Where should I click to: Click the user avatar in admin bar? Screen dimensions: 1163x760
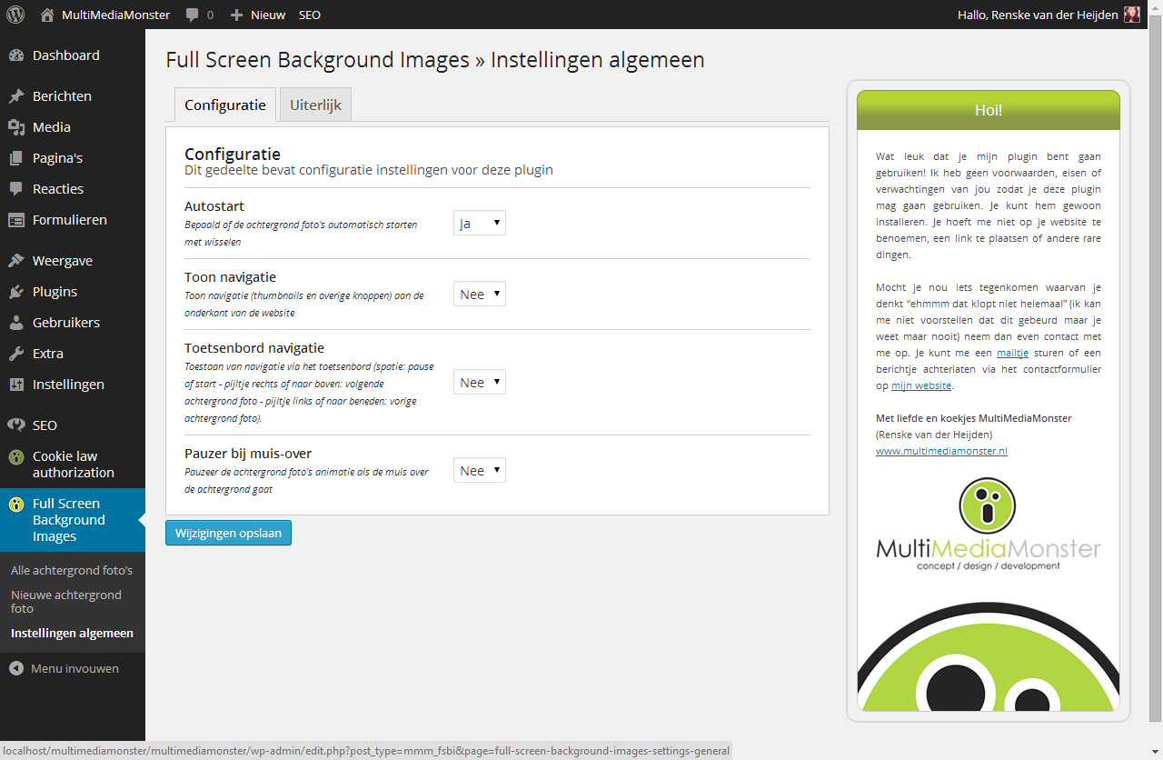1131,15
